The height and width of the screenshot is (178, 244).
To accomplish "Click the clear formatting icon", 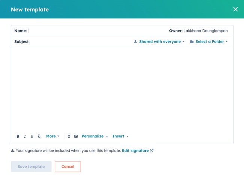I will [x=39, y=136].
